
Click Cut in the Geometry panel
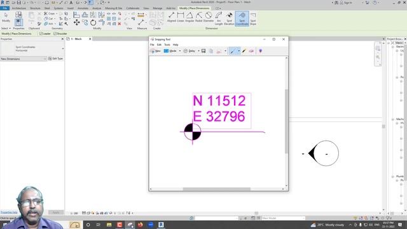tap(48, 18)
